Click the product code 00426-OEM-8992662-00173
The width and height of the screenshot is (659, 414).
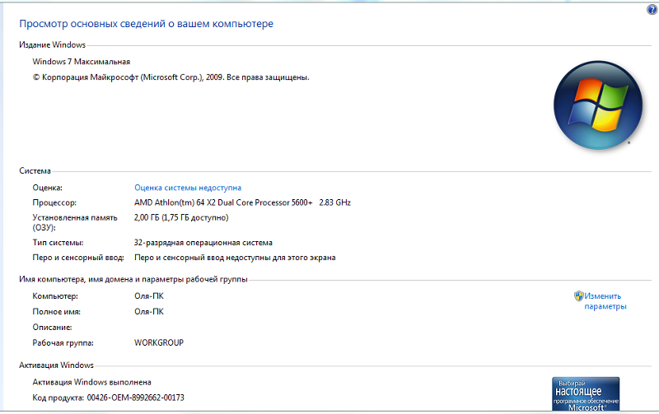tap(135, 398)
